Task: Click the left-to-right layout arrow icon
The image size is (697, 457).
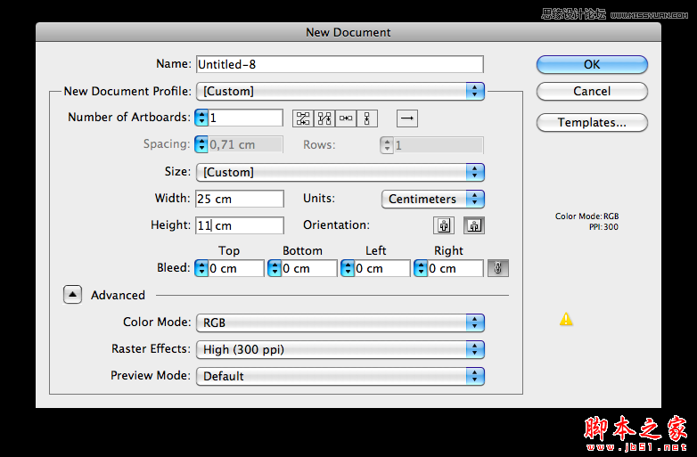Action: [x=407, y=118]
